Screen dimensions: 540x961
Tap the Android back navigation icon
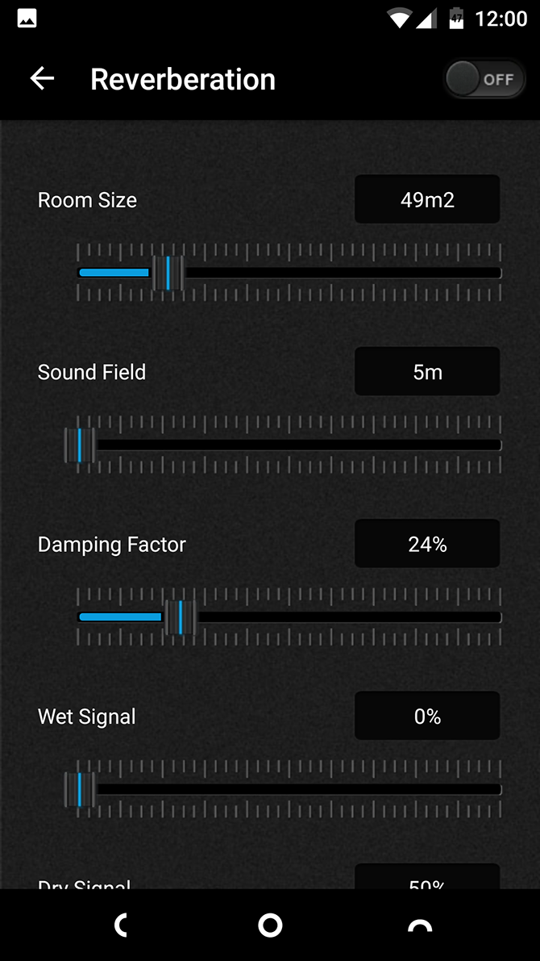(121, 925)
